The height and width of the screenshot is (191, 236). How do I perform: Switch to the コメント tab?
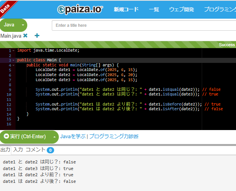click(x=35, y=150)
